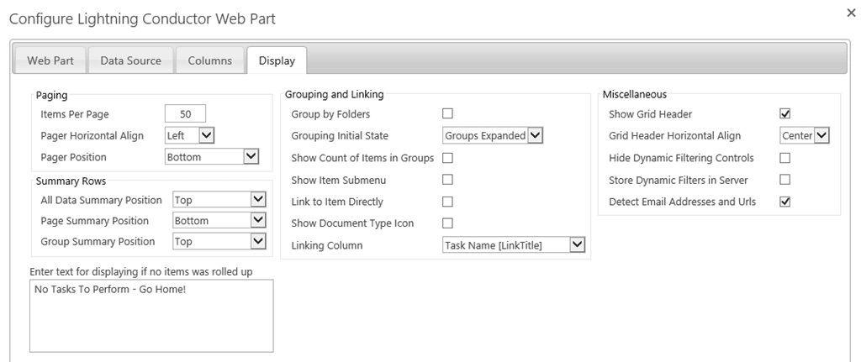Uncheck the Show Grid Header checkbox
Screen dimensions: 861x362
pos(784,113)
